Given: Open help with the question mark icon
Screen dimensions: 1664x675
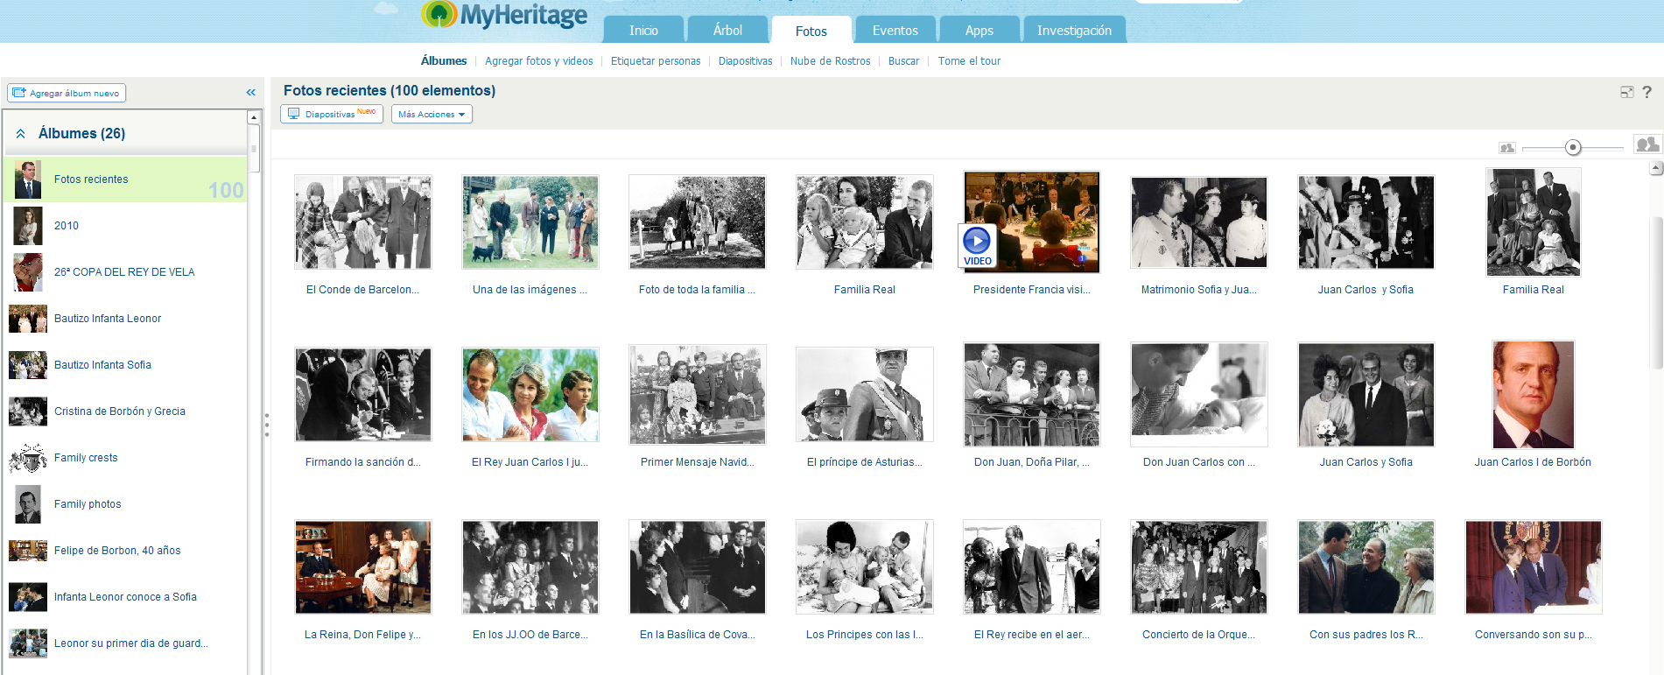Looking at the screenshot, I should pyautogui.click(x=1646, y=92).
